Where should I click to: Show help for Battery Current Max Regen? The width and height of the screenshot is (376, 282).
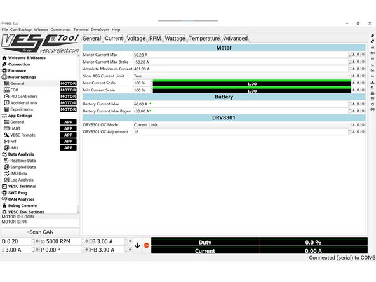point(363,111)
